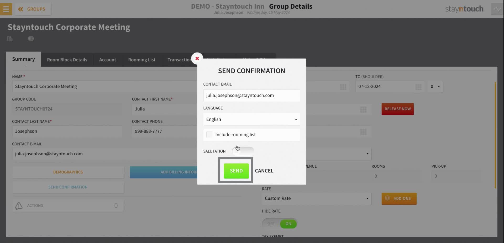Viewport: 504px width, 243px height.
Task: Toggle the Salutation switch
Action: 243,151
